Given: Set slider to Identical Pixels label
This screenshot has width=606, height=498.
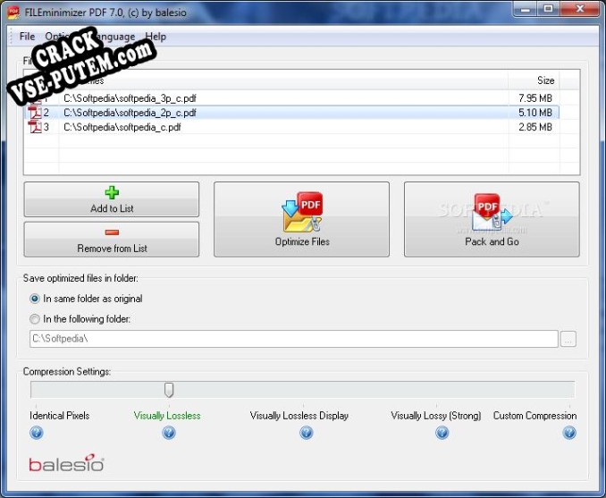Looking at the screenshot, I should pyautogui.click(x=60, y=416).
